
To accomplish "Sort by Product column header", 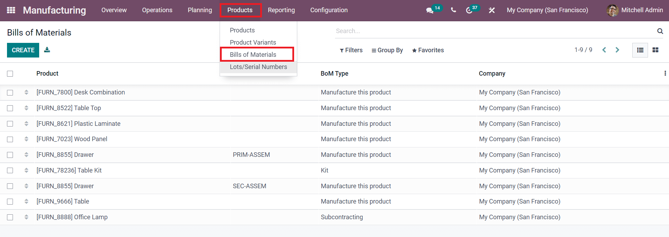I will (x=47, y=74).
